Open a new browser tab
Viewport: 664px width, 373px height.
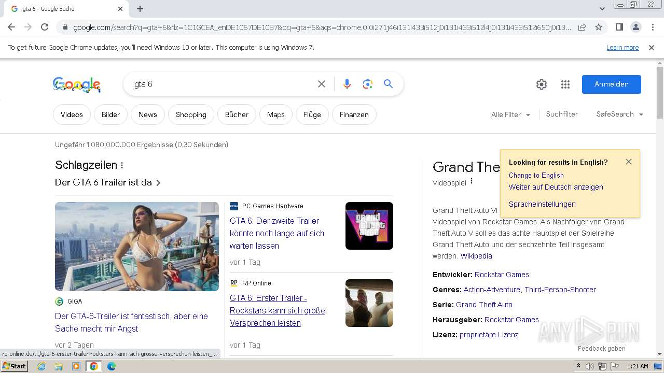140,9
